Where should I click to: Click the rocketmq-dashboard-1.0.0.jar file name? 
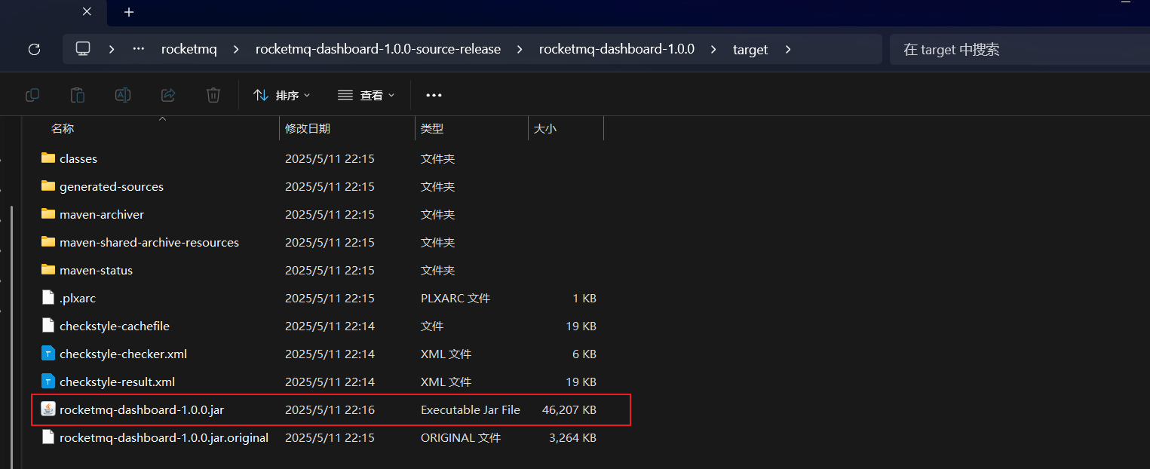click(x=142, y=410)
